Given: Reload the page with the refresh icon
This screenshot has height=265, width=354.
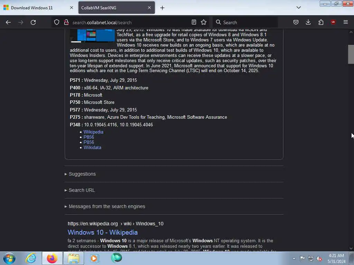Looking at the screenshot, I should [33, 22].
